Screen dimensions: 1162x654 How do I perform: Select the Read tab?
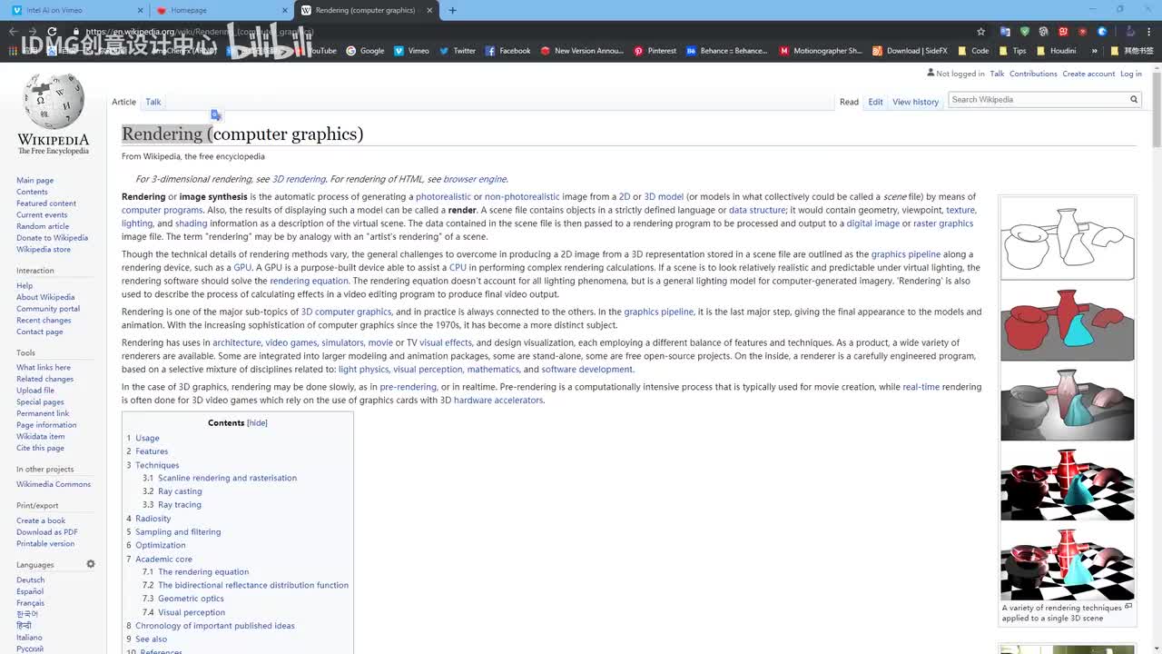[849, 102]
